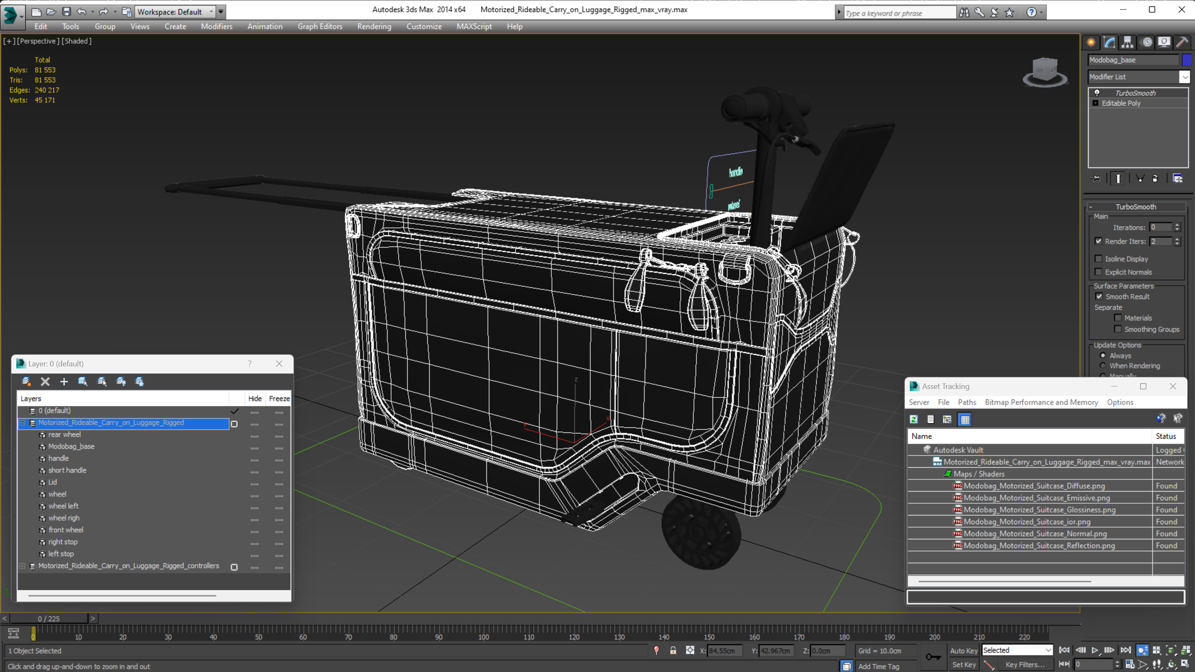This screenshot has width=1195, height=672.
Task: Open the Utilities command panel tab
Action: (x=1182, y=42)
